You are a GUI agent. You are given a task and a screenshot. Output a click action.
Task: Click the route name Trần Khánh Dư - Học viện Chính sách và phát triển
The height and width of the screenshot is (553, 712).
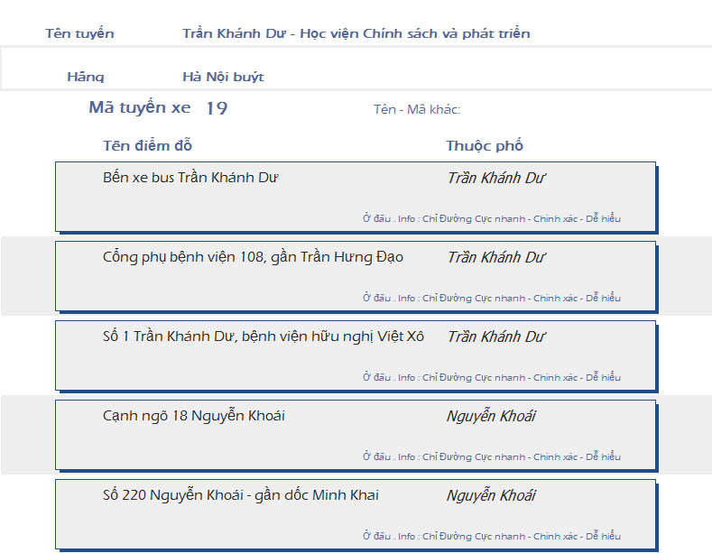(356, 34)
